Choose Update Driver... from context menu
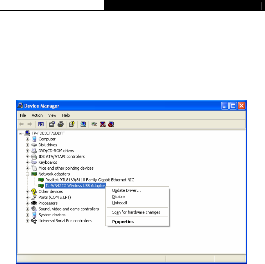This screenshot has height=264, width=265. point(137,191)
